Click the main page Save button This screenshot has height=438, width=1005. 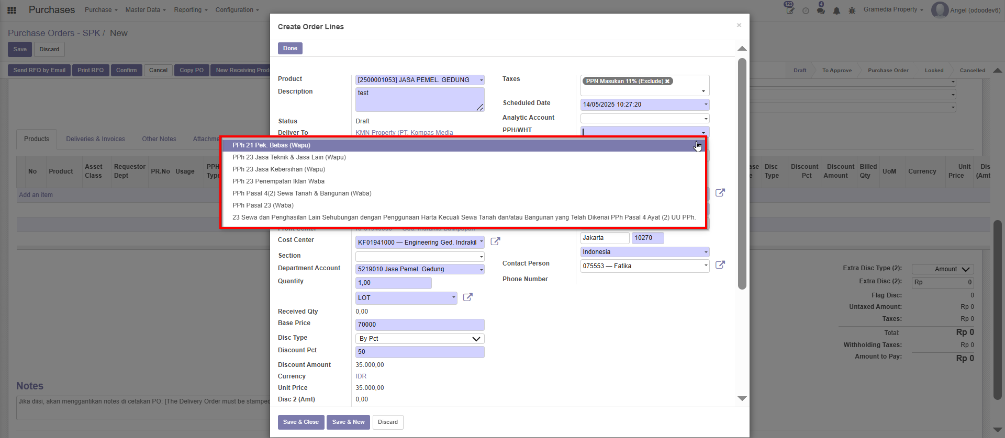(20, 50)
